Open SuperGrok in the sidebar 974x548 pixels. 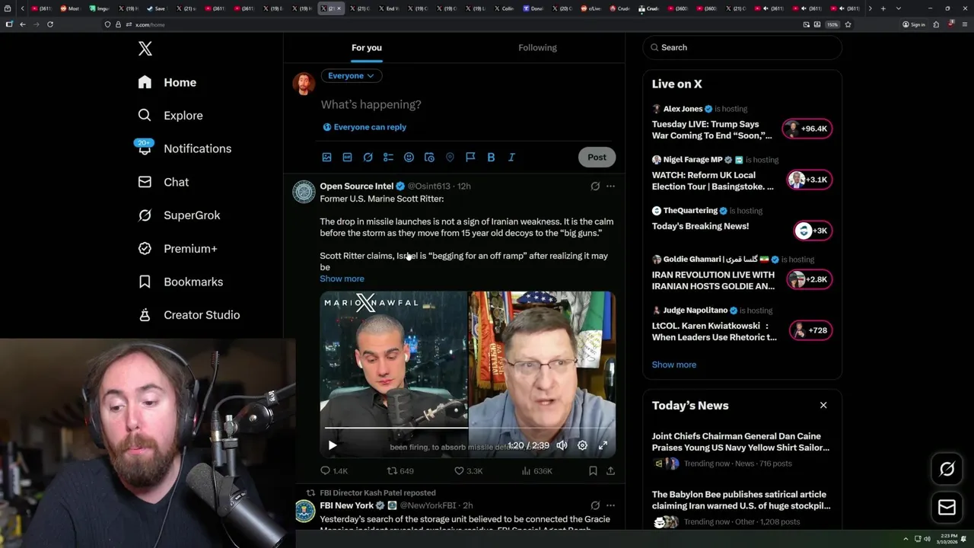[179, 215]
